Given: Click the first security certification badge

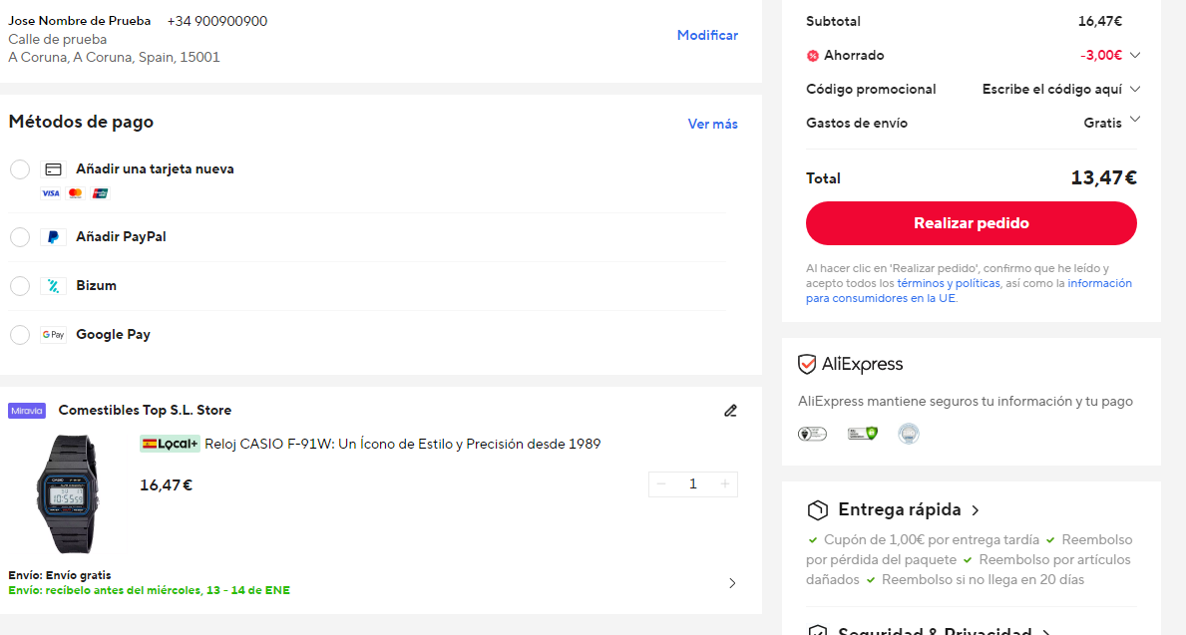Looking at the screenshot, I should (x=812, y=434).
